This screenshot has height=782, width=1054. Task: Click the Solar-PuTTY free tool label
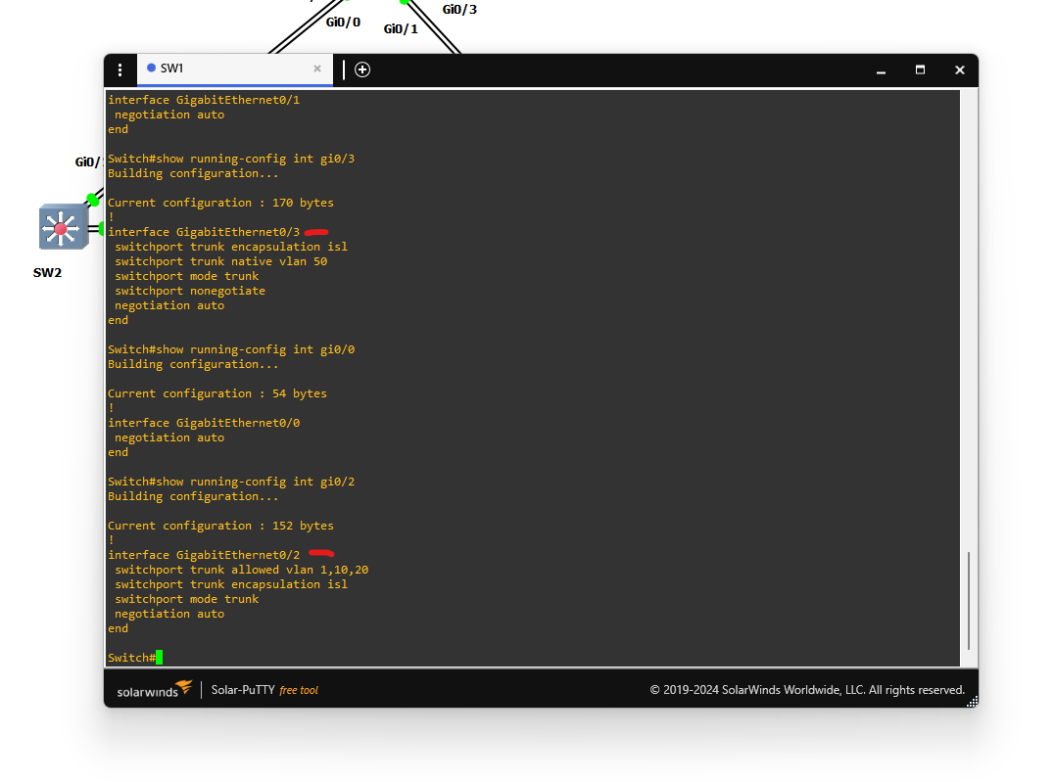264,690
